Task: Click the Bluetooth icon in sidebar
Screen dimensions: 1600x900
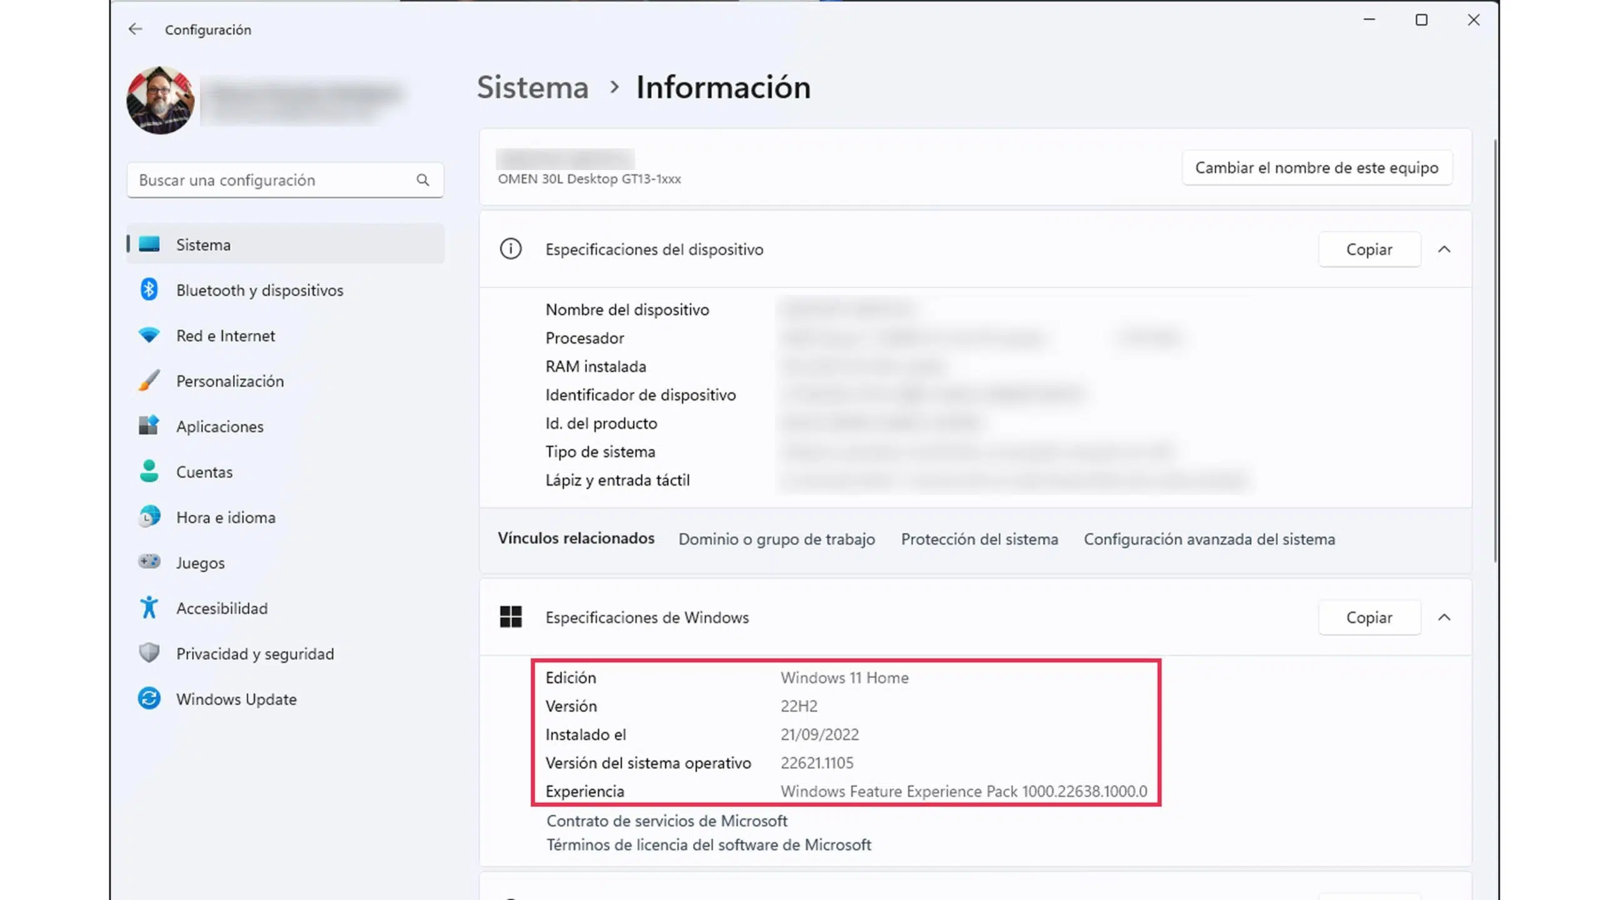Action: pyautogui.click(x=149, y=289)
